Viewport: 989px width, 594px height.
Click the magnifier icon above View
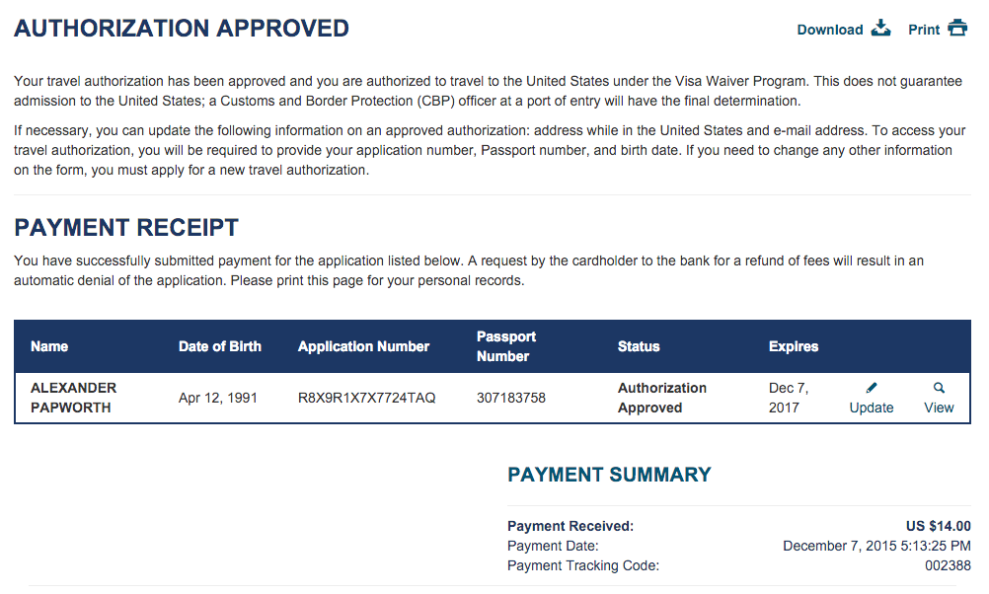click(939, 388)
